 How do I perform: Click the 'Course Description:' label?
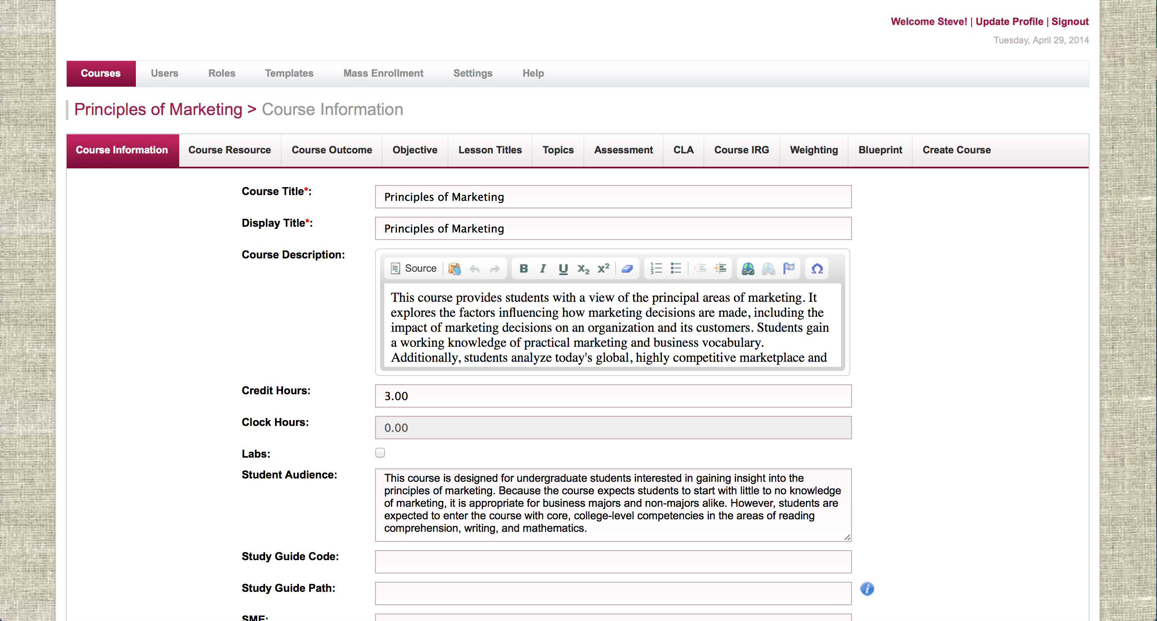(293, 255)
